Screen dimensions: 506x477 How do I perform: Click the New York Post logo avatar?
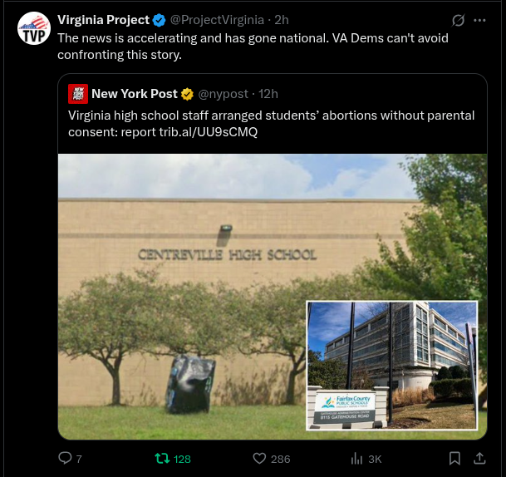(78, 94)
